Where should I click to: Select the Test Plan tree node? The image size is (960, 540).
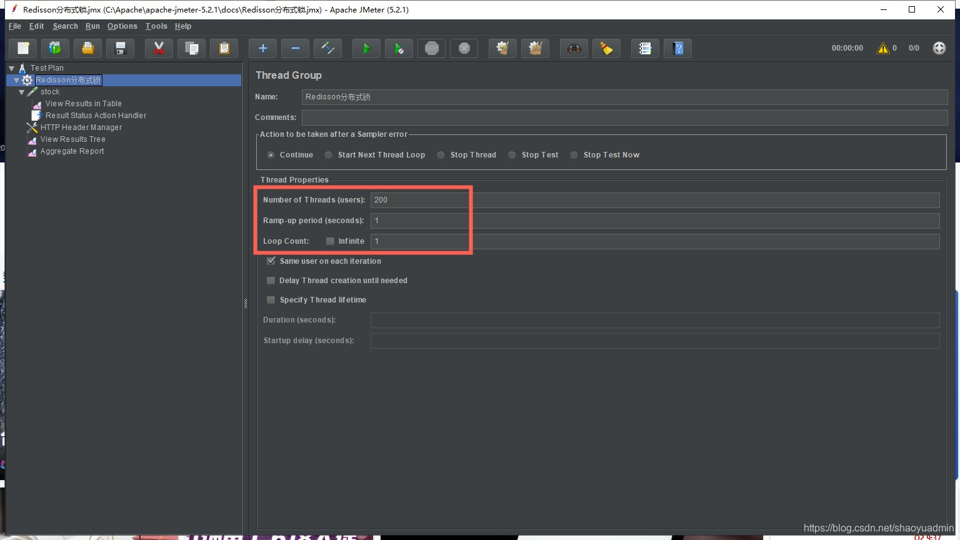coord(47,68)
